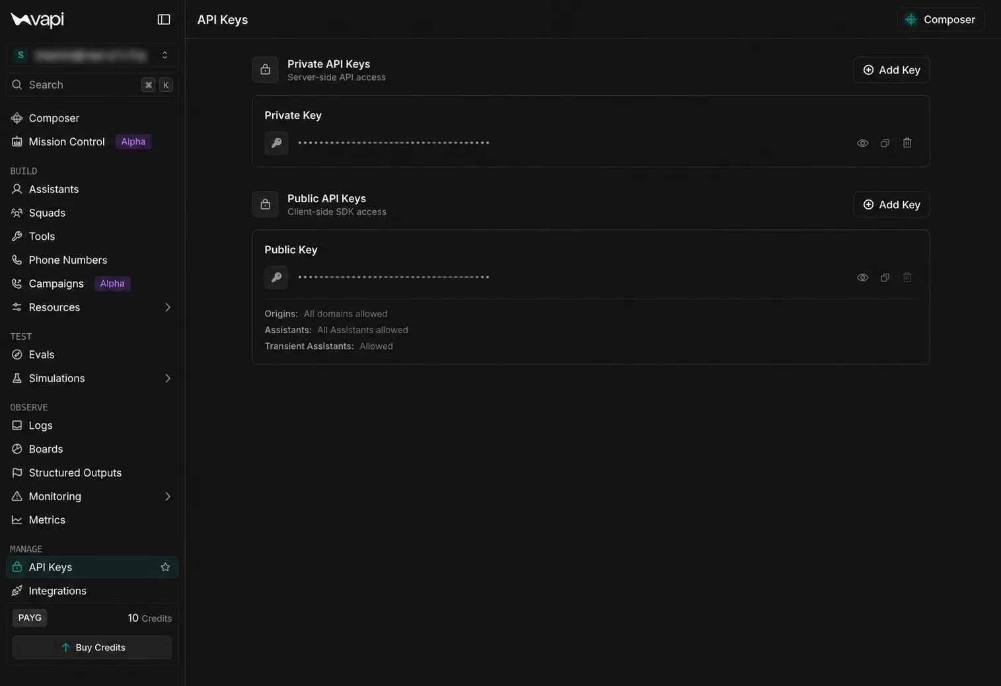Select API Keys in the sidebar
Viewport: 1001px width, 686px height.
93,567
